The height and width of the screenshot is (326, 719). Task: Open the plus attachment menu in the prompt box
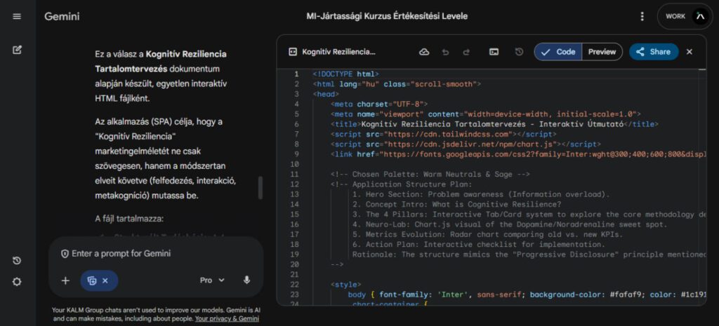[65, 280]
